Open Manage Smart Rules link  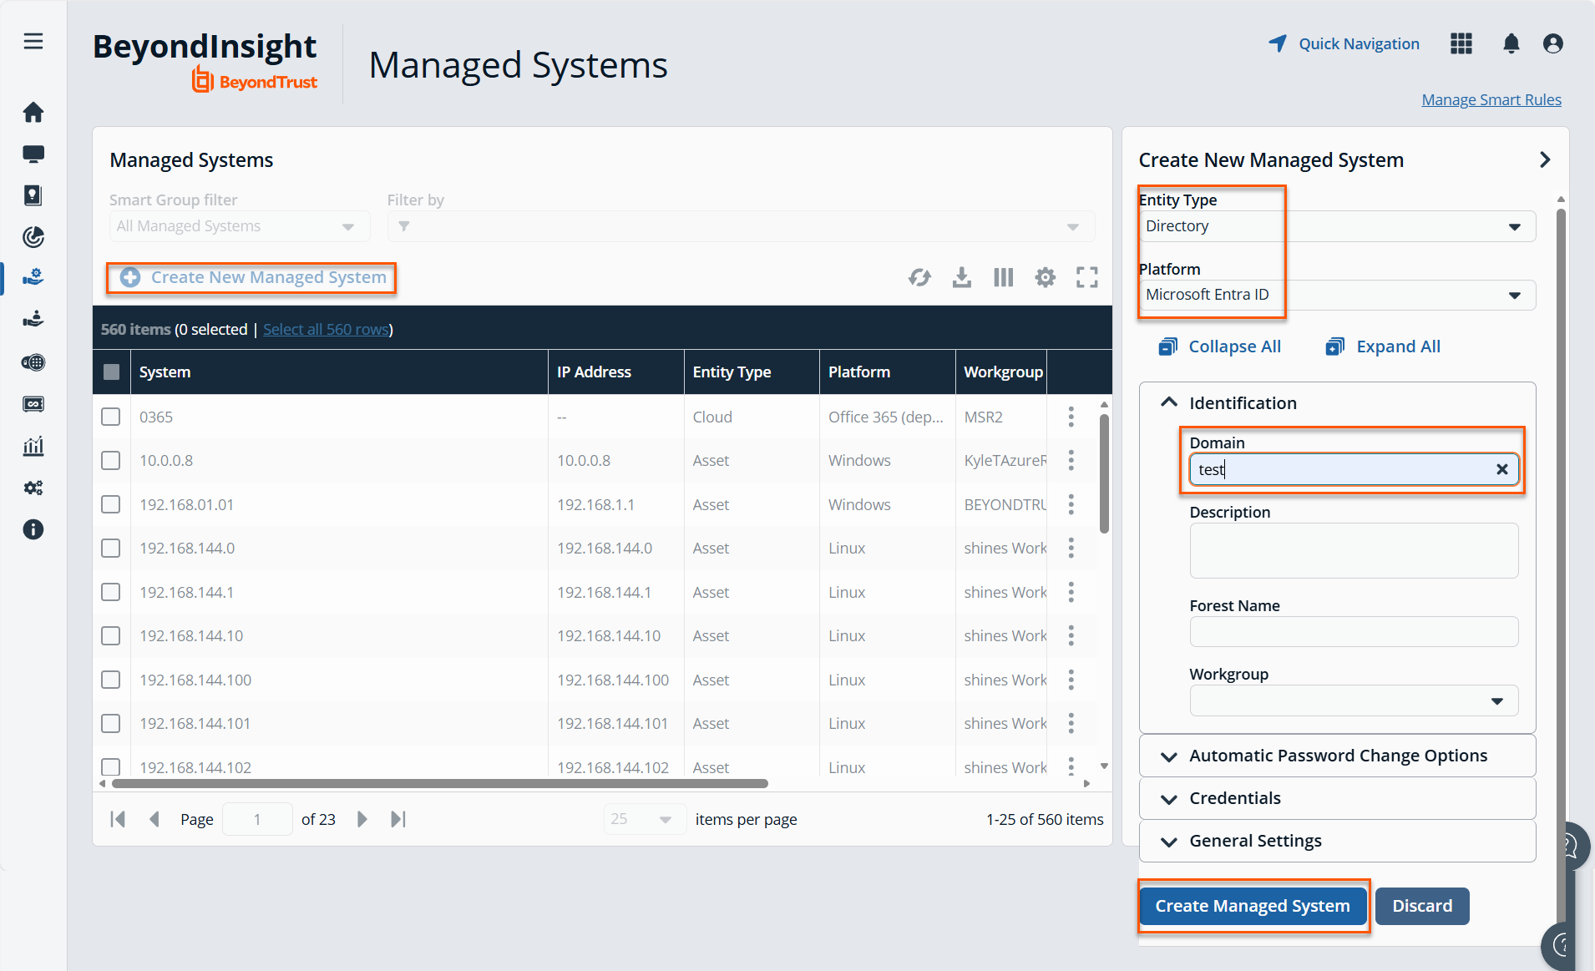point(1491,99)
